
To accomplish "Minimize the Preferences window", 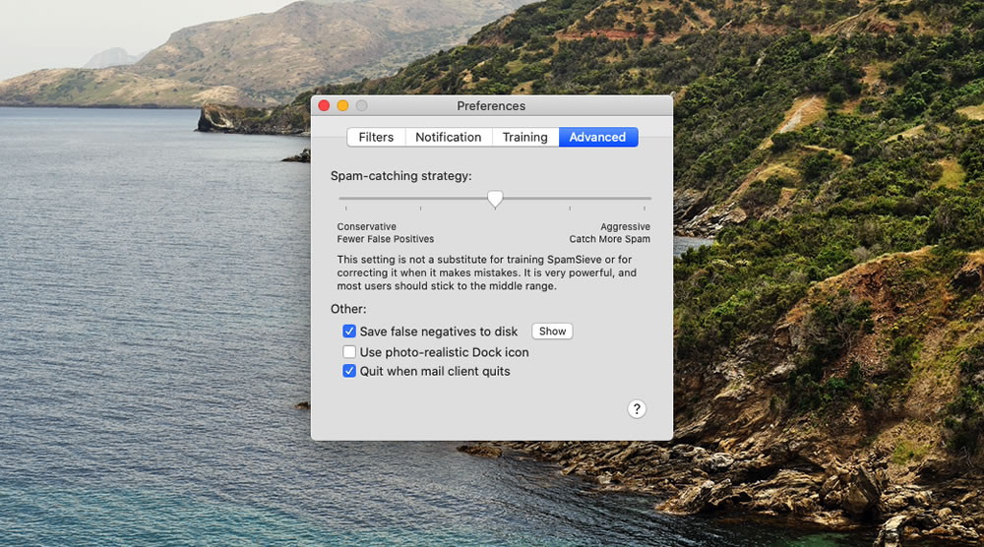I will 342,105.
